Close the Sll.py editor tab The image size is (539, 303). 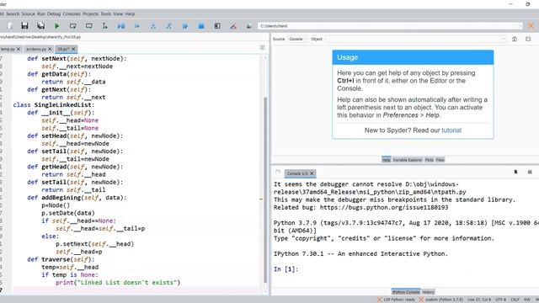pos(73,49)
